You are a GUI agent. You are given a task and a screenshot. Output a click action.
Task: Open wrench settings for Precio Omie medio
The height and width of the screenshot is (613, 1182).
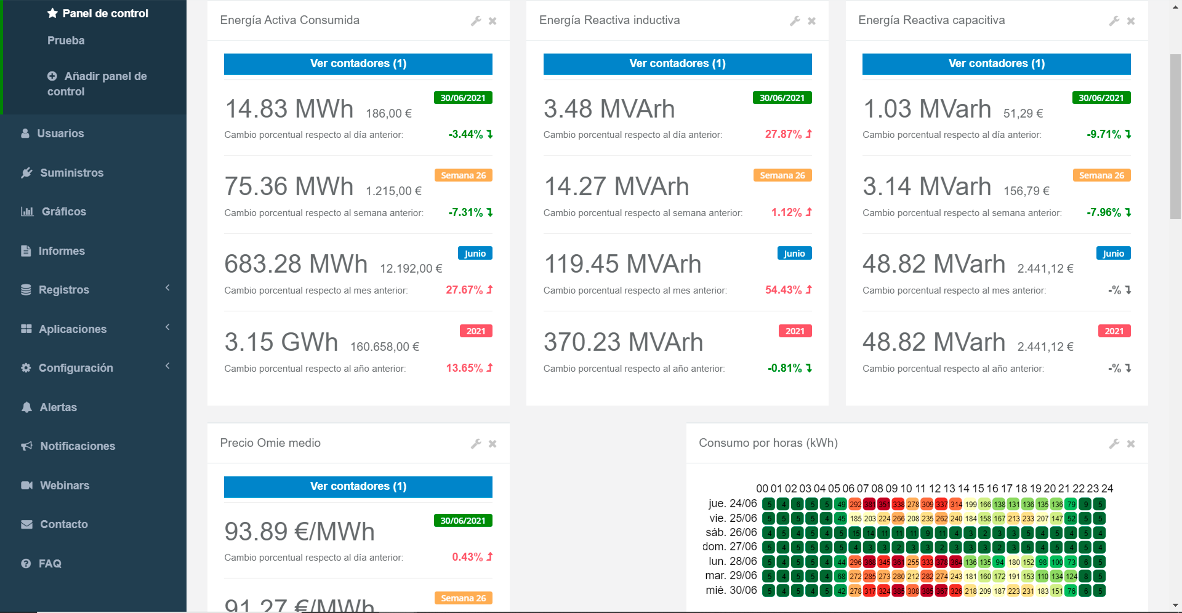(476, 444)
